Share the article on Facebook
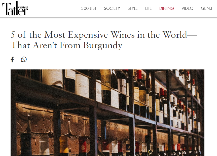Image resolution: width=217 pixels, height=156 pixels. (12, 59)
